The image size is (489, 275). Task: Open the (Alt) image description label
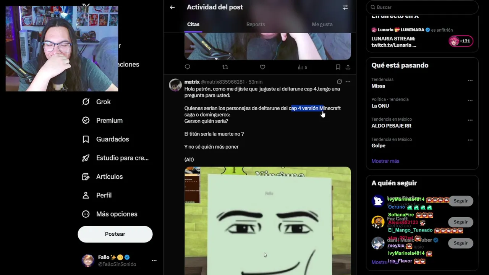(x=189, y=159)
